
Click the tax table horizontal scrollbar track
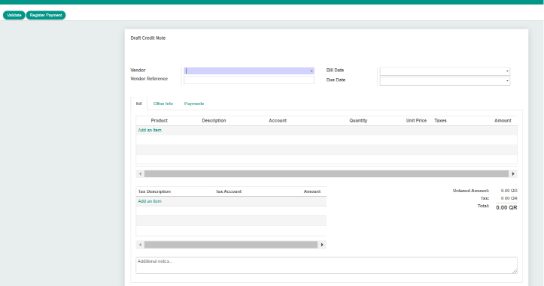click(231, 245)
